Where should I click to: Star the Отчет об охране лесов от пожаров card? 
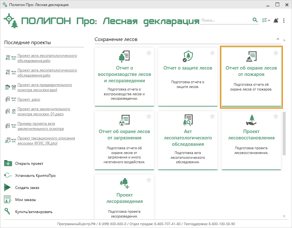[276, 53]
